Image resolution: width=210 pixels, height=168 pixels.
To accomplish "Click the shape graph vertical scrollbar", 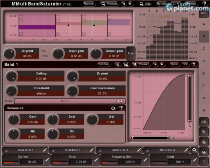I will (x=189, y=98).
